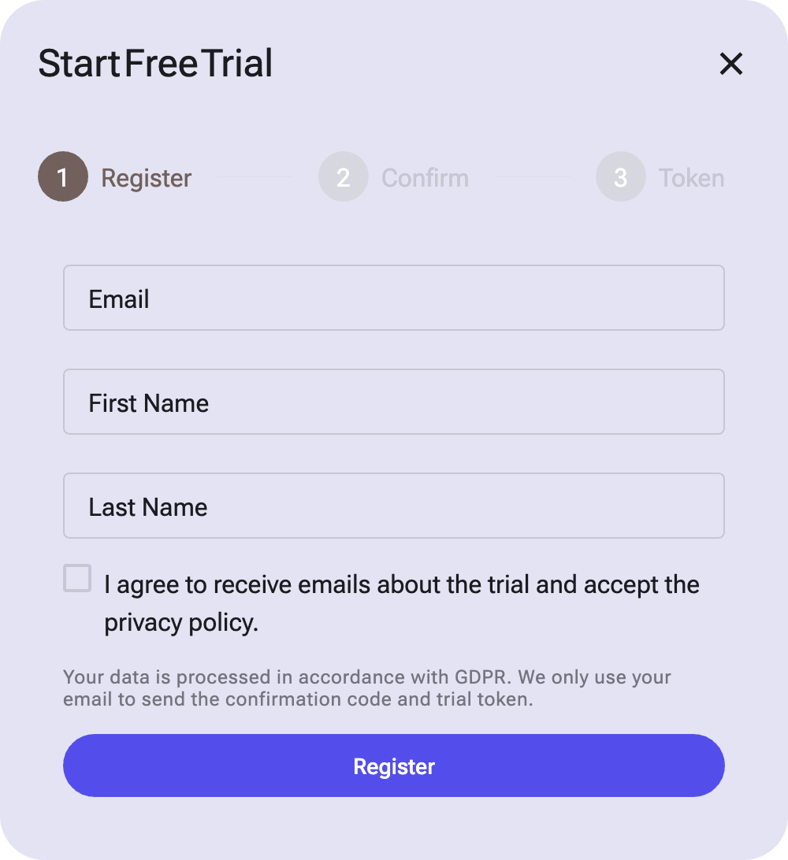Click step 2 Confirm circle indicator
The image size is (788, 860).
(344, 176)
